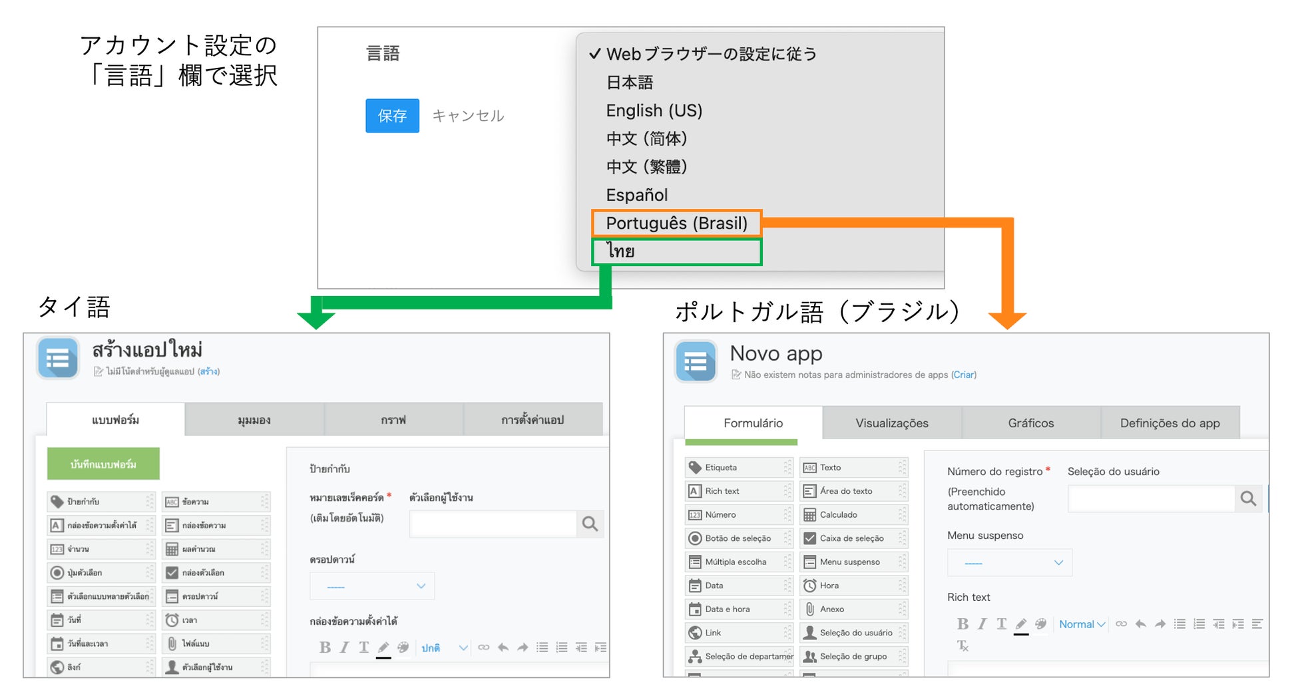Choose 中文 (简体) from language menu
The width and height of the screenshot is (1298, 692).
coord(646,138)
